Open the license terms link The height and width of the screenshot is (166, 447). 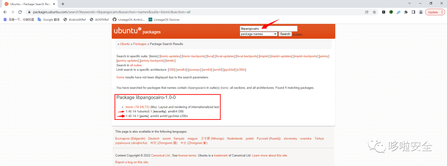point(187,156)
